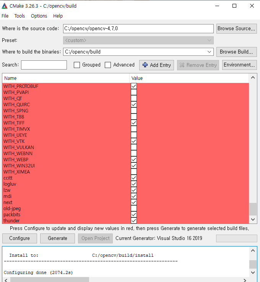Check the WITH_TIMVX value checkbox
Image resolution: width=260 pixels, height=282 pixels.
pos(134,129)
